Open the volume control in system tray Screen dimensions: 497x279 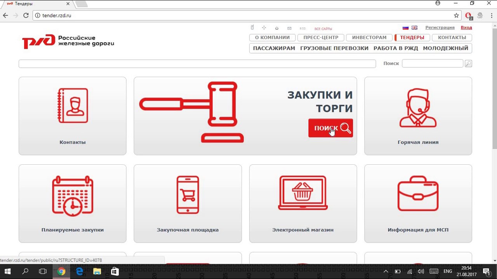[x=421, y=272]
